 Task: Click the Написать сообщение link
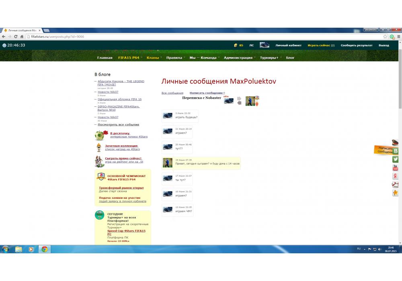point(206,93)
